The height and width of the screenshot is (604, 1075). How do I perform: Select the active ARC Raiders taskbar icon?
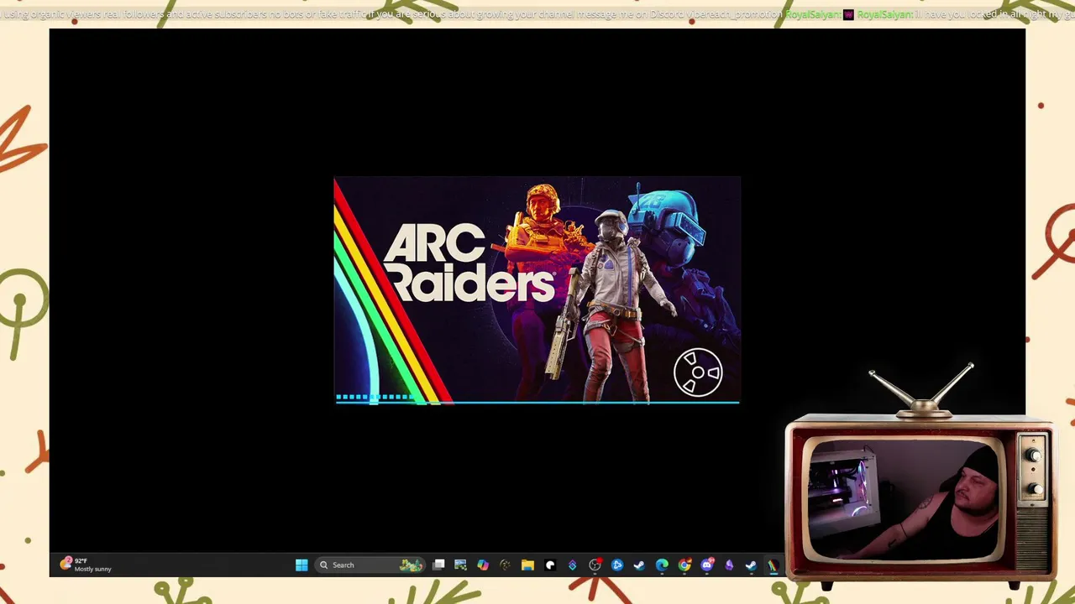(773, 565)
